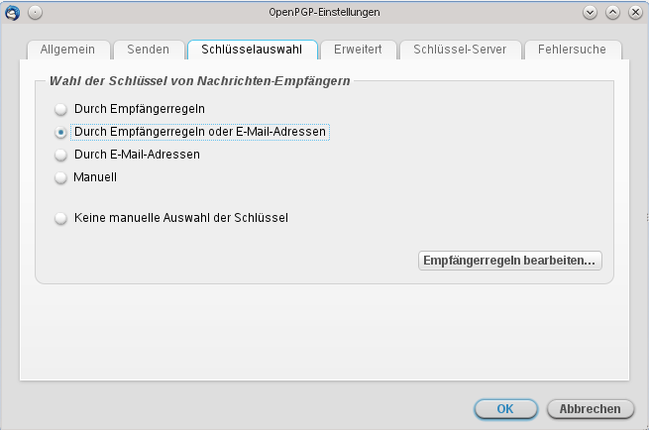Select the Schlüsselauswahl tab
The width and height of the screenshot is (649, 430).
tap(252, 50)
